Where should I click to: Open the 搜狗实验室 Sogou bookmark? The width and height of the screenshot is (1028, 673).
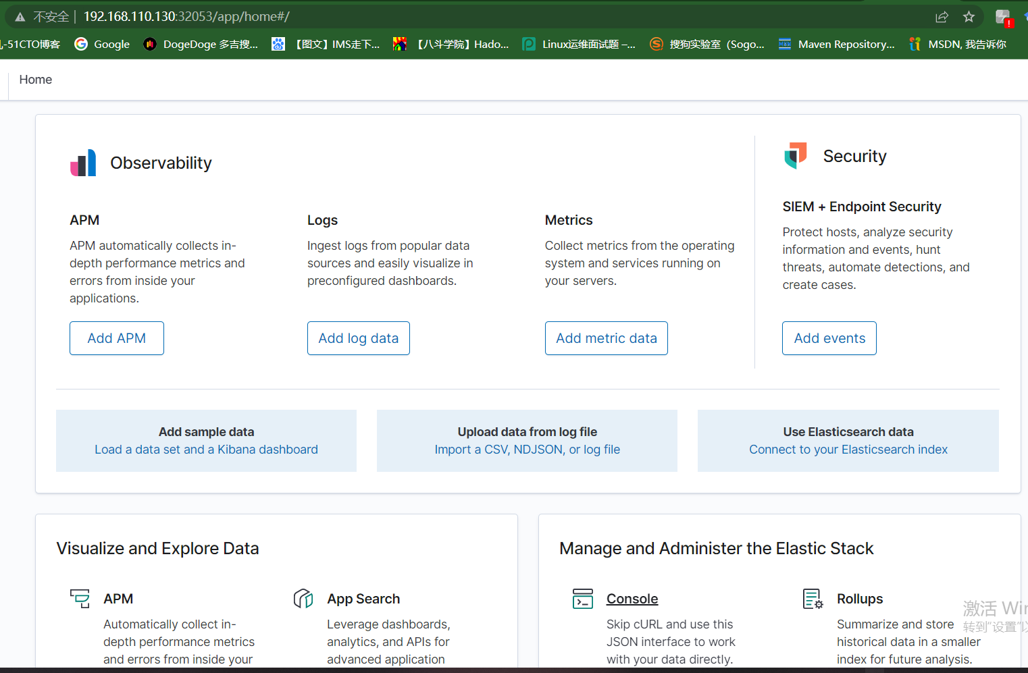(707, 44)
